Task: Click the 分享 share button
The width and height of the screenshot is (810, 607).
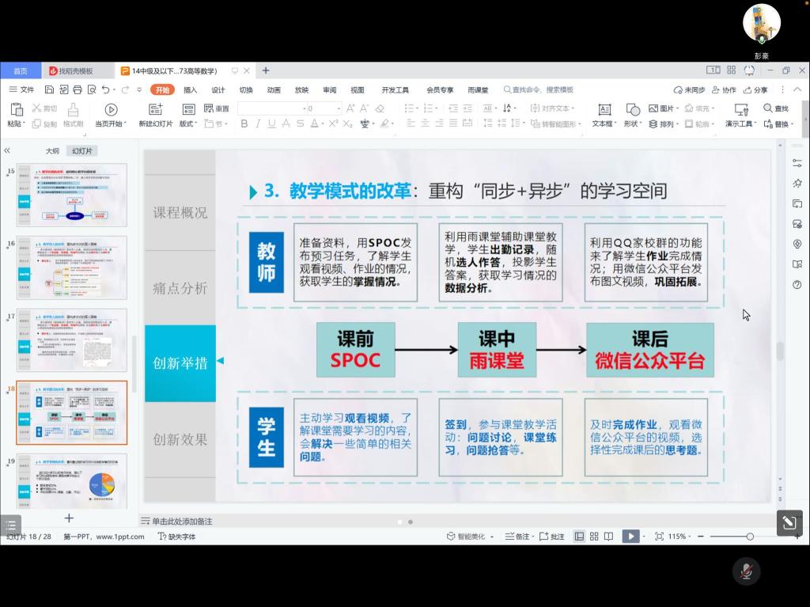Action: point(755,90)
